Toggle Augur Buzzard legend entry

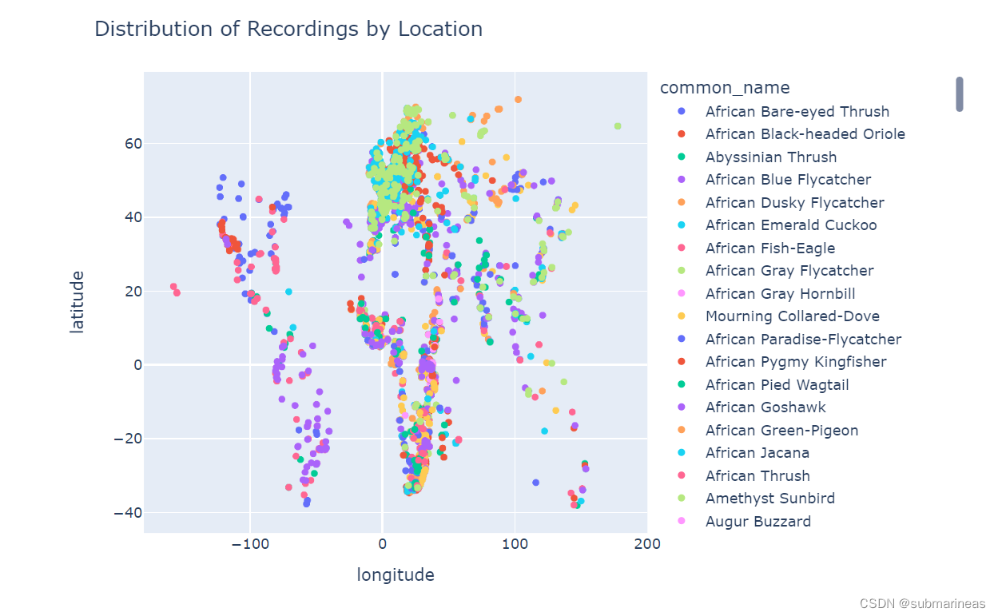744,521
